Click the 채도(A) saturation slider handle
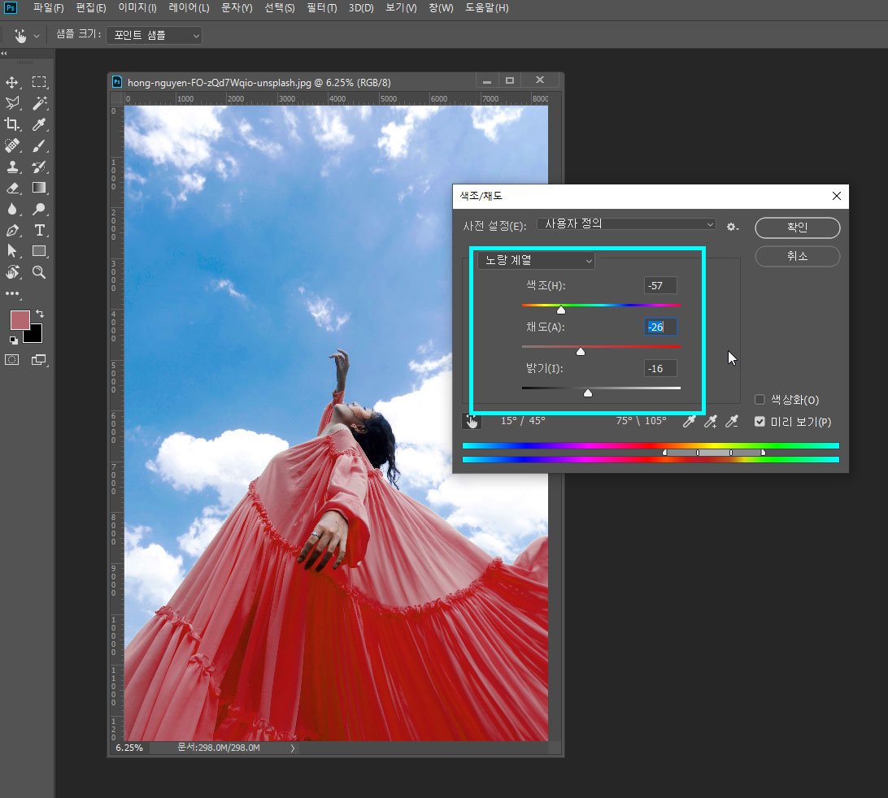The width and height of the screenshot is (888, 798). pyautogui.click(x=581, y=351)
